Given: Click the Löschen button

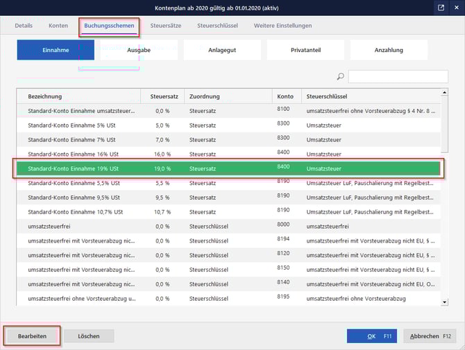Looking at the screenshot, I should tap(89, 336).
